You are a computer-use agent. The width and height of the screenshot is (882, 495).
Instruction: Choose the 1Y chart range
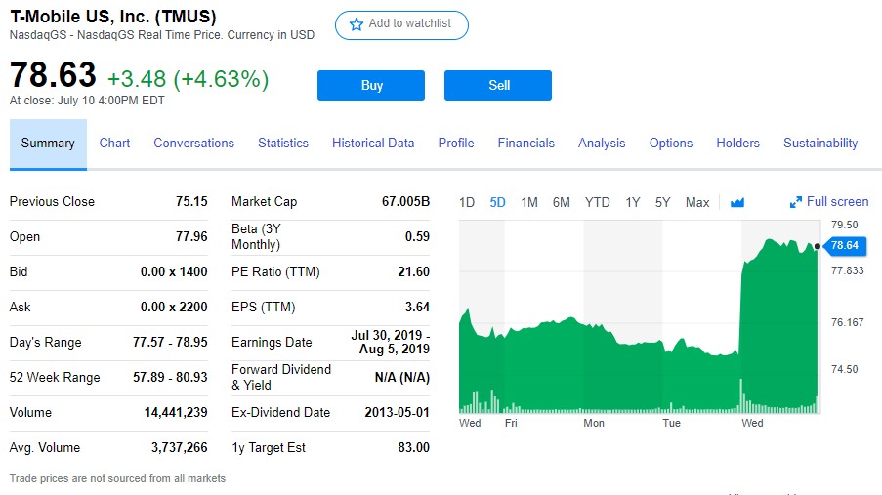coord(633,202)
